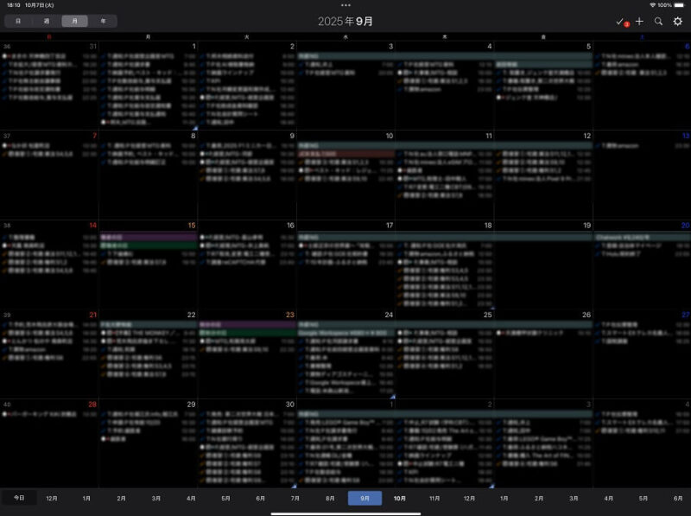Tap the battery indicator in status bar
Viewport: 691px width, 516px height.
pos(680,4)
